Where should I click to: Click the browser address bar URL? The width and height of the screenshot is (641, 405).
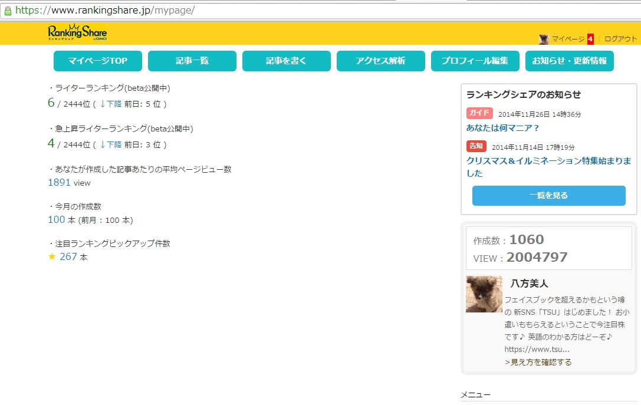(105, 10)
